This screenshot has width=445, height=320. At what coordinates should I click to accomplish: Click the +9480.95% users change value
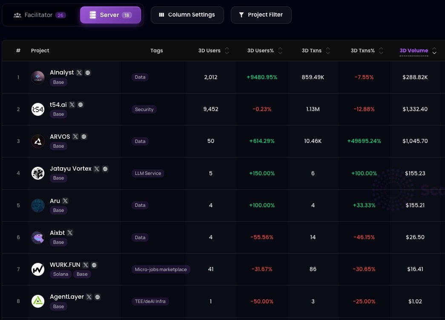(261, 77)
